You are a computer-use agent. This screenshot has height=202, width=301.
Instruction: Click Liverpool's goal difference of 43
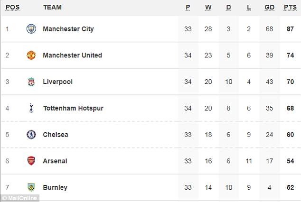pos(269,82)
